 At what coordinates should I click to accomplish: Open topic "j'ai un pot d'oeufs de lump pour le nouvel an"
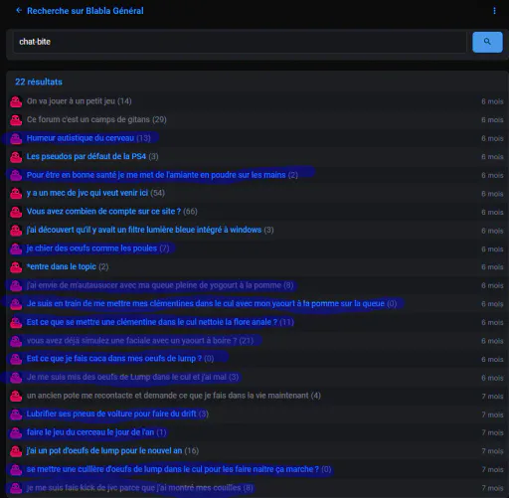click(104, 450)
